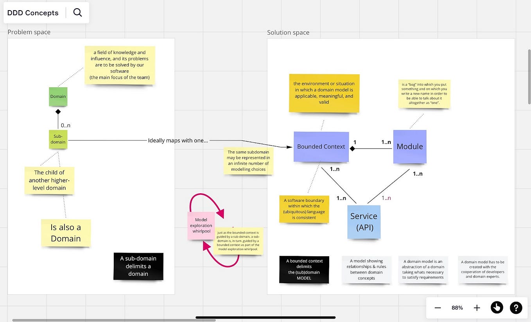Select the hand pan tool in bottom toolbar
531x322 pixels.
(x=497, y=308)
